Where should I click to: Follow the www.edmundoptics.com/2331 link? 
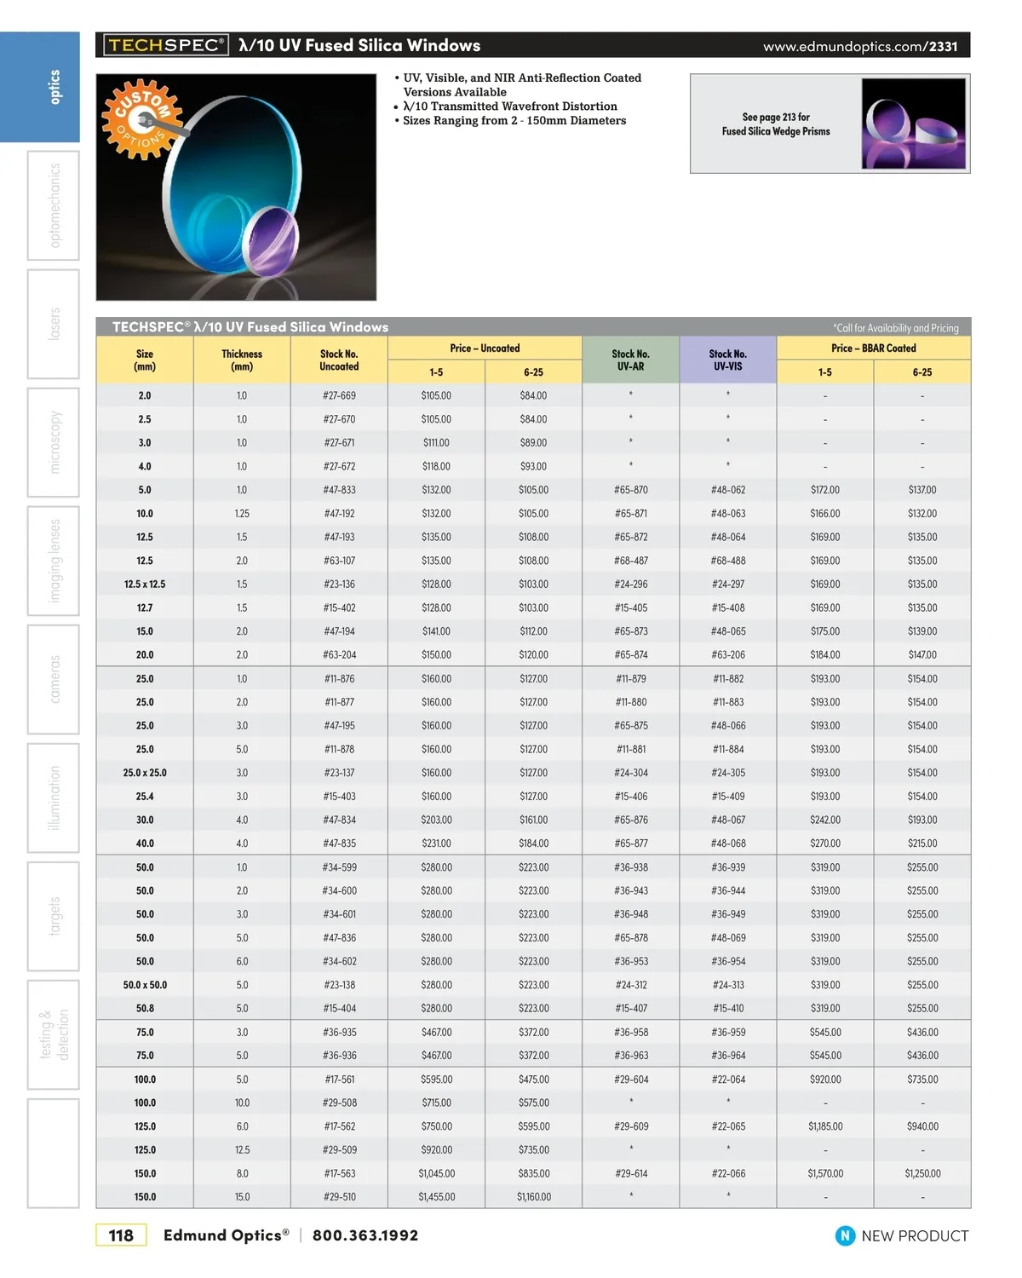(859, 46)
